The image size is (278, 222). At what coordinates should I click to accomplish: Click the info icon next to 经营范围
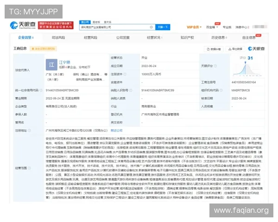click(x=29, y=168)
